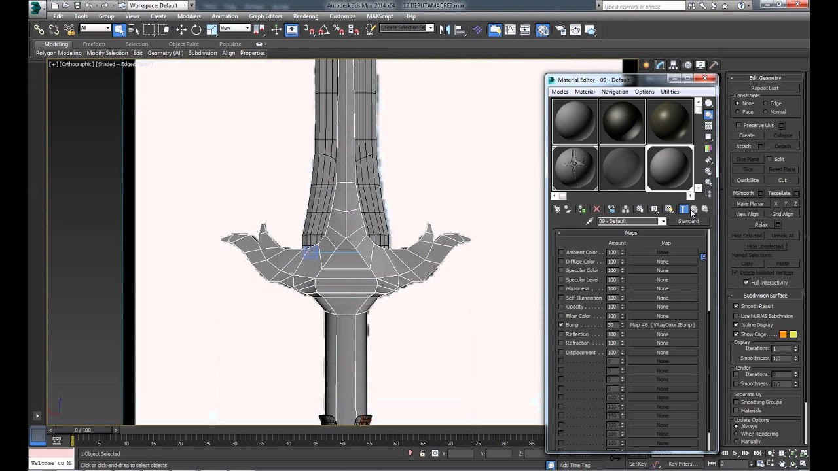Click Go to Parent icon
Image resolution: width=838 pixels, height=471 pixels.
pos(694,209)
